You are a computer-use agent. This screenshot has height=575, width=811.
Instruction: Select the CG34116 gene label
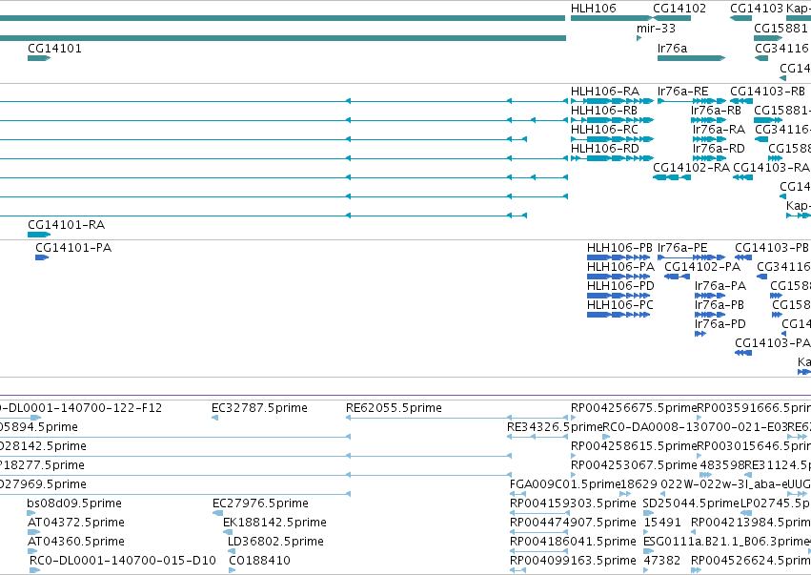click(x=781, y=49)
